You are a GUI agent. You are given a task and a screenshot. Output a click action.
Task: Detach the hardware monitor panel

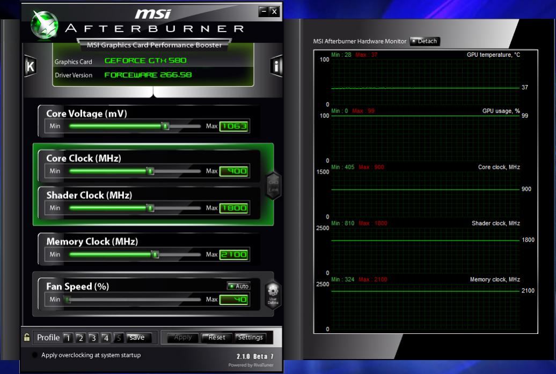[x=425, y=41]
